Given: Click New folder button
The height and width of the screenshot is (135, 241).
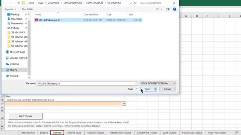Looking at the screenshot, I should (27, 9).
